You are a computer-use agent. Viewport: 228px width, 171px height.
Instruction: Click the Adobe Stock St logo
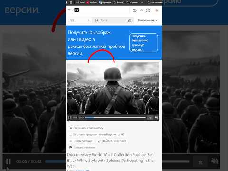76,10
